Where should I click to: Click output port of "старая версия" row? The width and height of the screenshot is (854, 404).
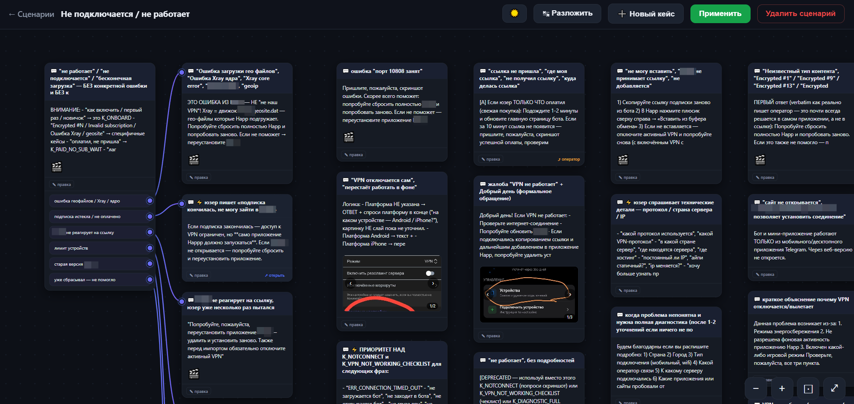(150, 264)
